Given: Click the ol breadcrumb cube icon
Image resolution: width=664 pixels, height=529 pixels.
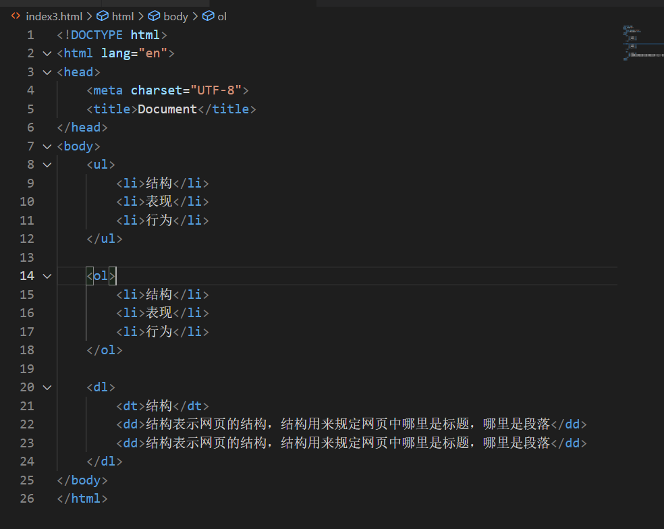Looking at the screenshot, I should [209, 16].
